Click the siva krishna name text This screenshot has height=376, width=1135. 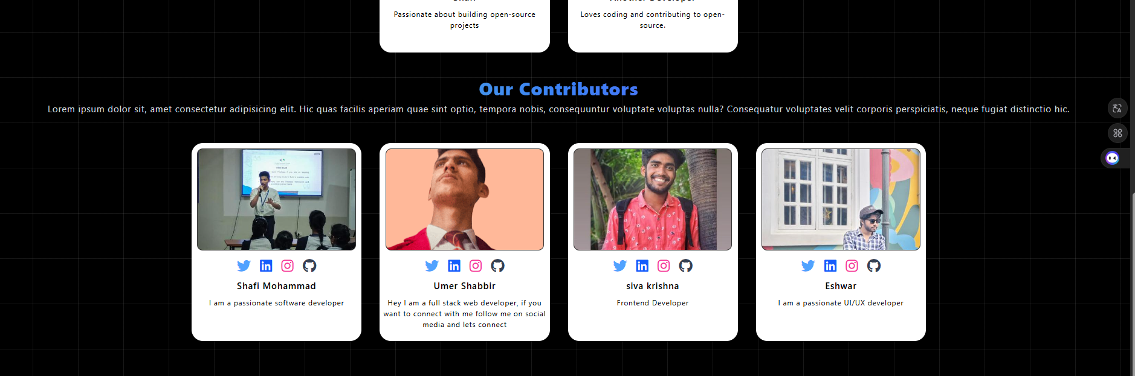pyautogui.click(x=653, y=286)
